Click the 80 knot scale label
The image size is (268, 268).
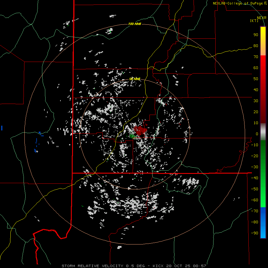tap(256, 46)
